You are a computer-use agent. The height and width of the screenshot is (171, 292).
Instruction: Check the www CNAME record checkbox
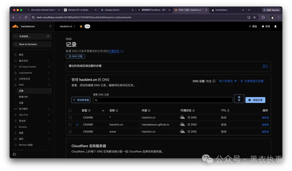[70, 132]
